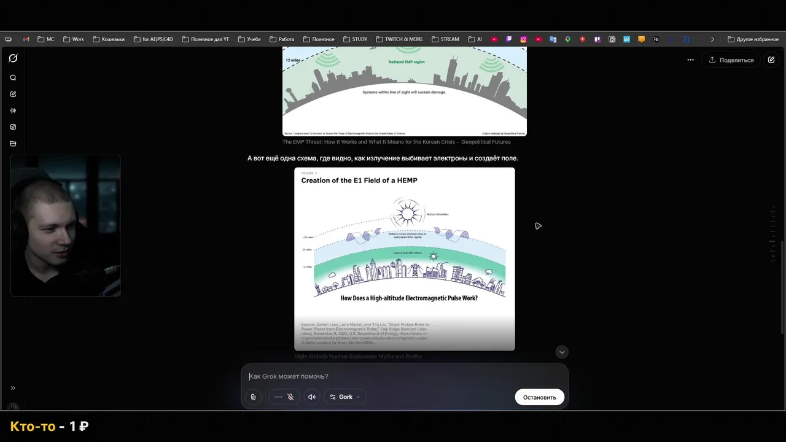Open the Учеба bookmarks folder
786x442 pixels.
click(249, 39)
